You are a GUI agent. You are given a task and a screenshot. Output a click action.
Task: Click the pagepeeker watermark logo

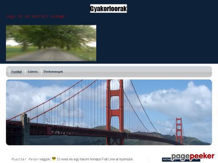(193, 156)
